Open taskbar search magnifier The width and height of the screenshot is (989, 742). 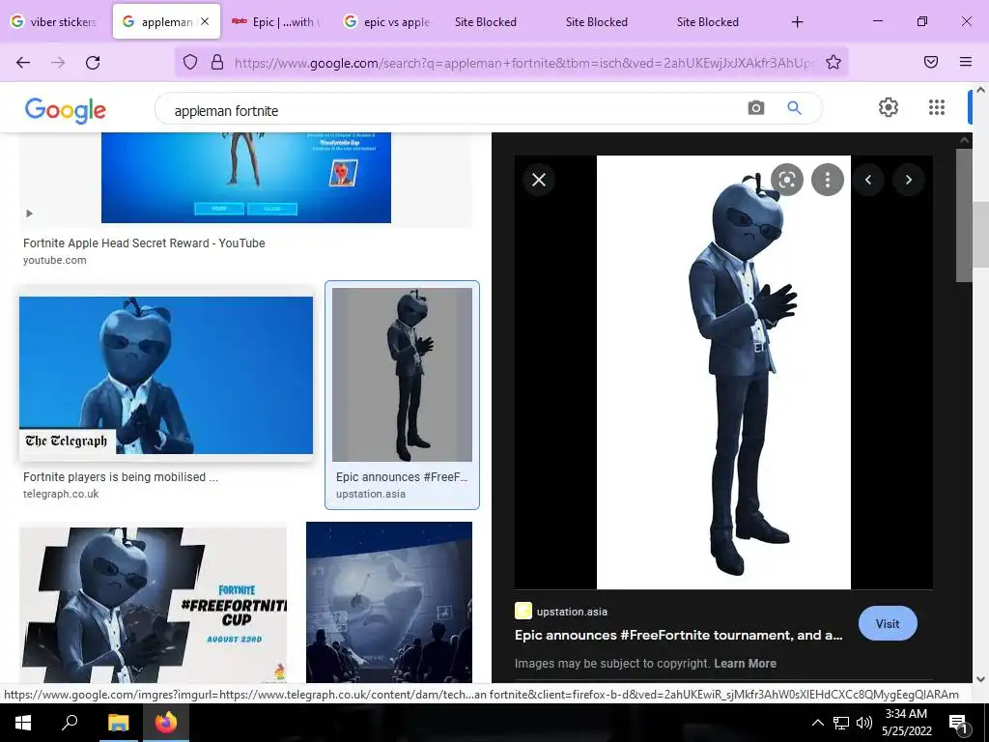click(x=70, y=723)
